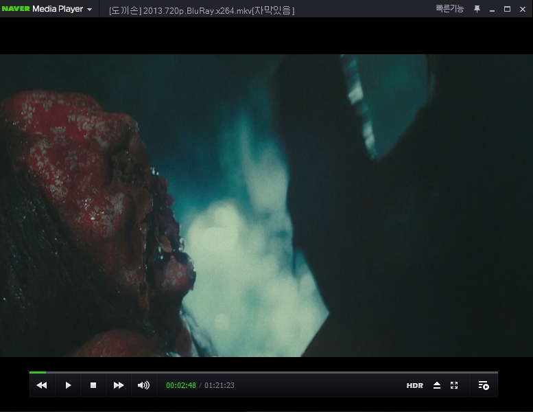Seek to the middle of the progress bar
The height and width of the screenshot is (412, 533).
263,372
